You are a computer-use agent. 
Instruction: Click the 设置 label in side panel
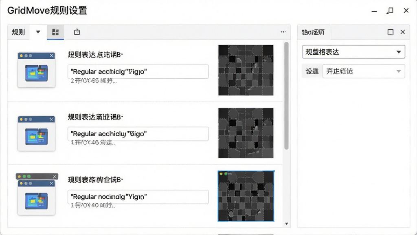(x=312, y=71)
